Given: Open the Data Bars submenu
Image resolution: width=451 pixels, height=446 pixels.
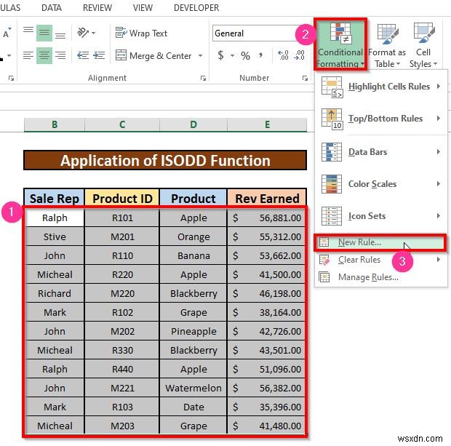Looking at the screenshot, I should [x=381, y=151].
